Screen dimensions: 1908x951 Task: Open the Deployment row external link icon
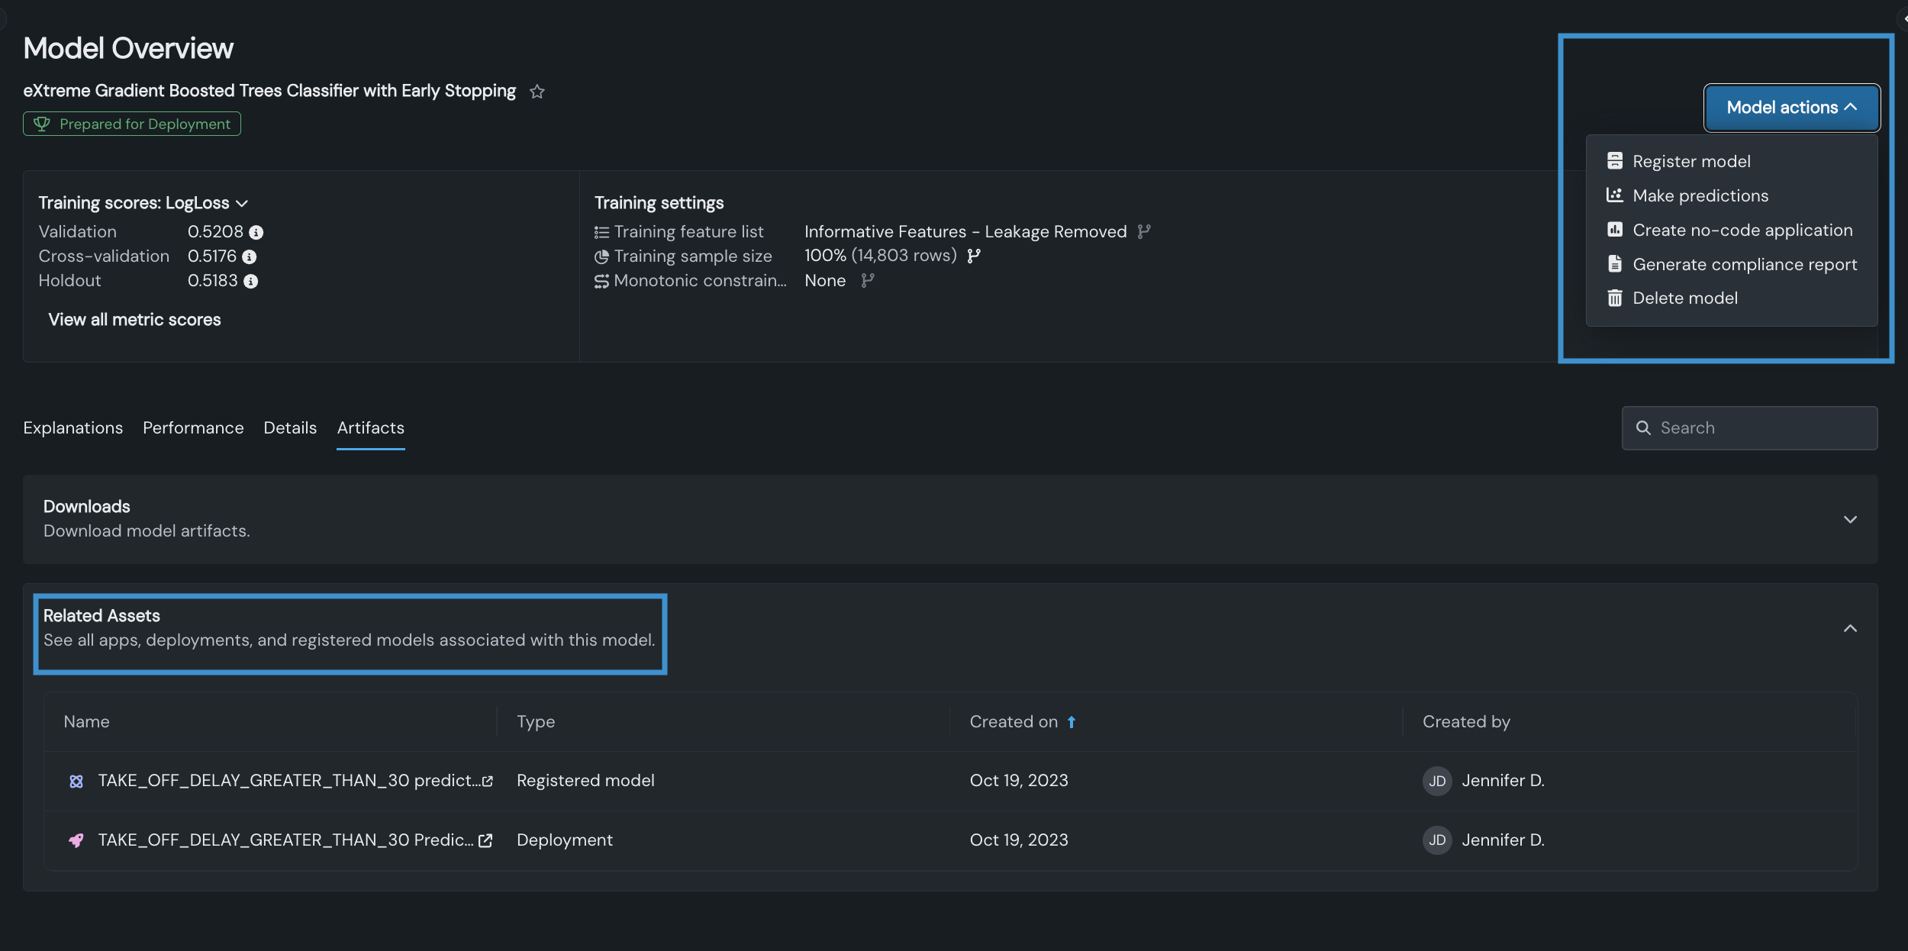pyautogui.click(x=485, y=840)
